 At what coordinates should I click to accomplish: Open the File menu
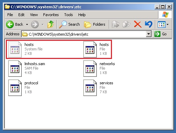10,15
